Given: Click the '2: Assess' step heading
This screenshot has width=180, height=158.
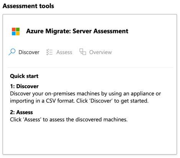Looking at the screenshot, I should pos(21,112).
